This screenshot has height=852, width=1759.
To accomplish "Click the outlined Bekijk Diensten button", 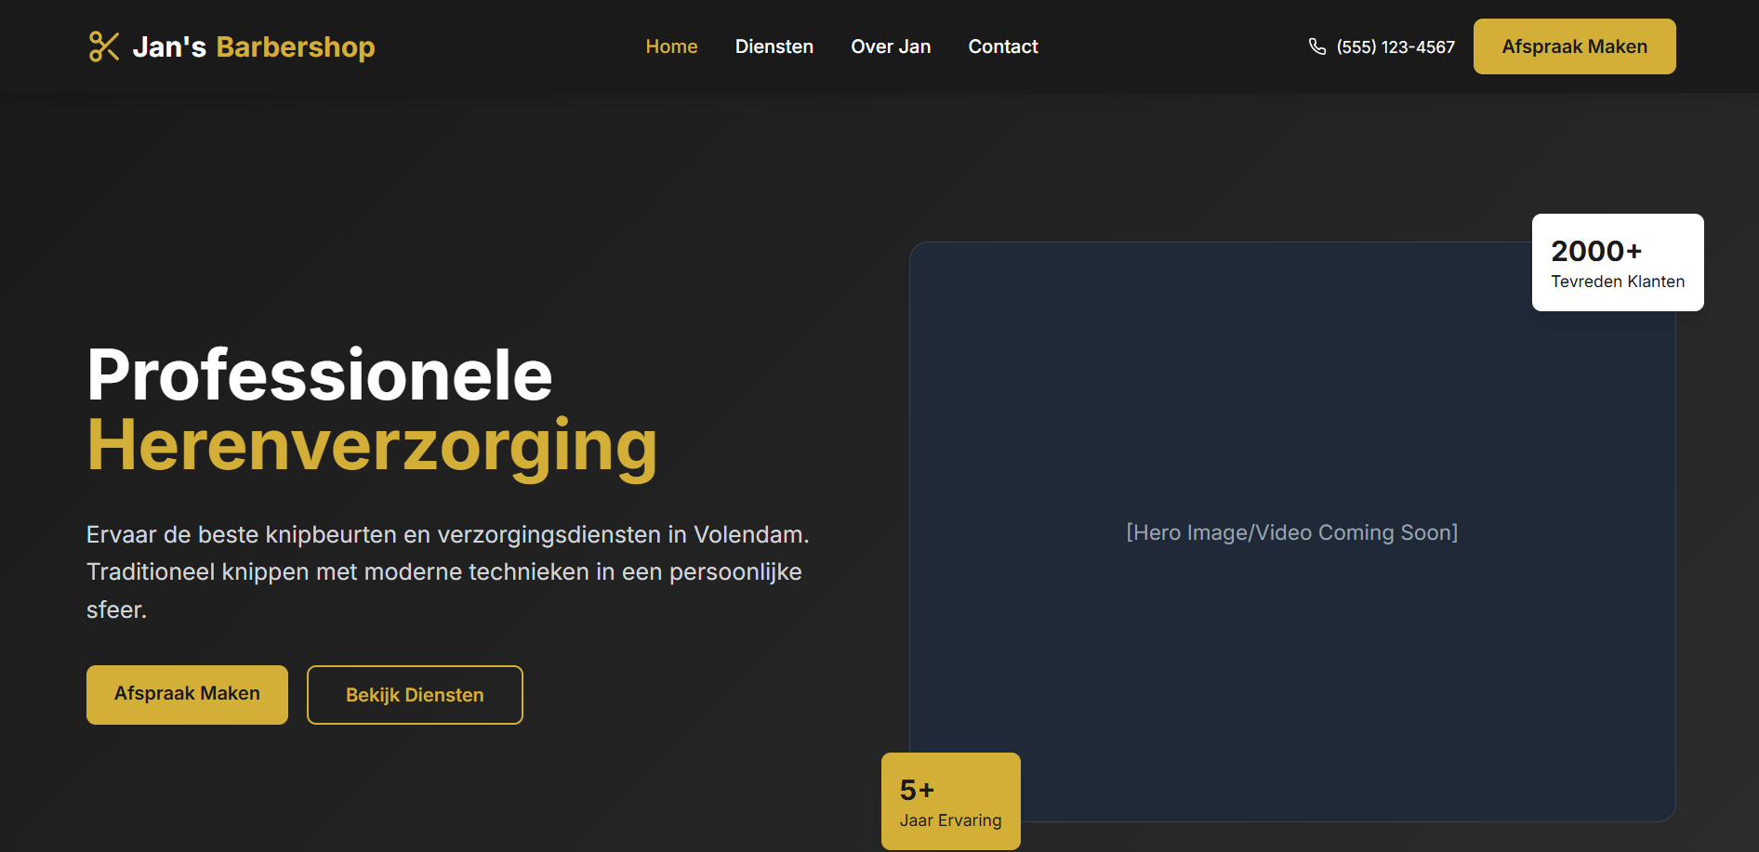I will (415, 695).
